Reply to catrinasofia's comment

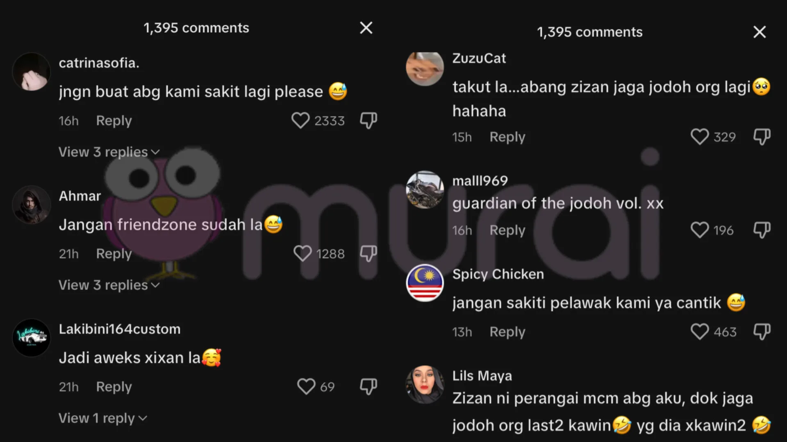[x=114, y=121]
